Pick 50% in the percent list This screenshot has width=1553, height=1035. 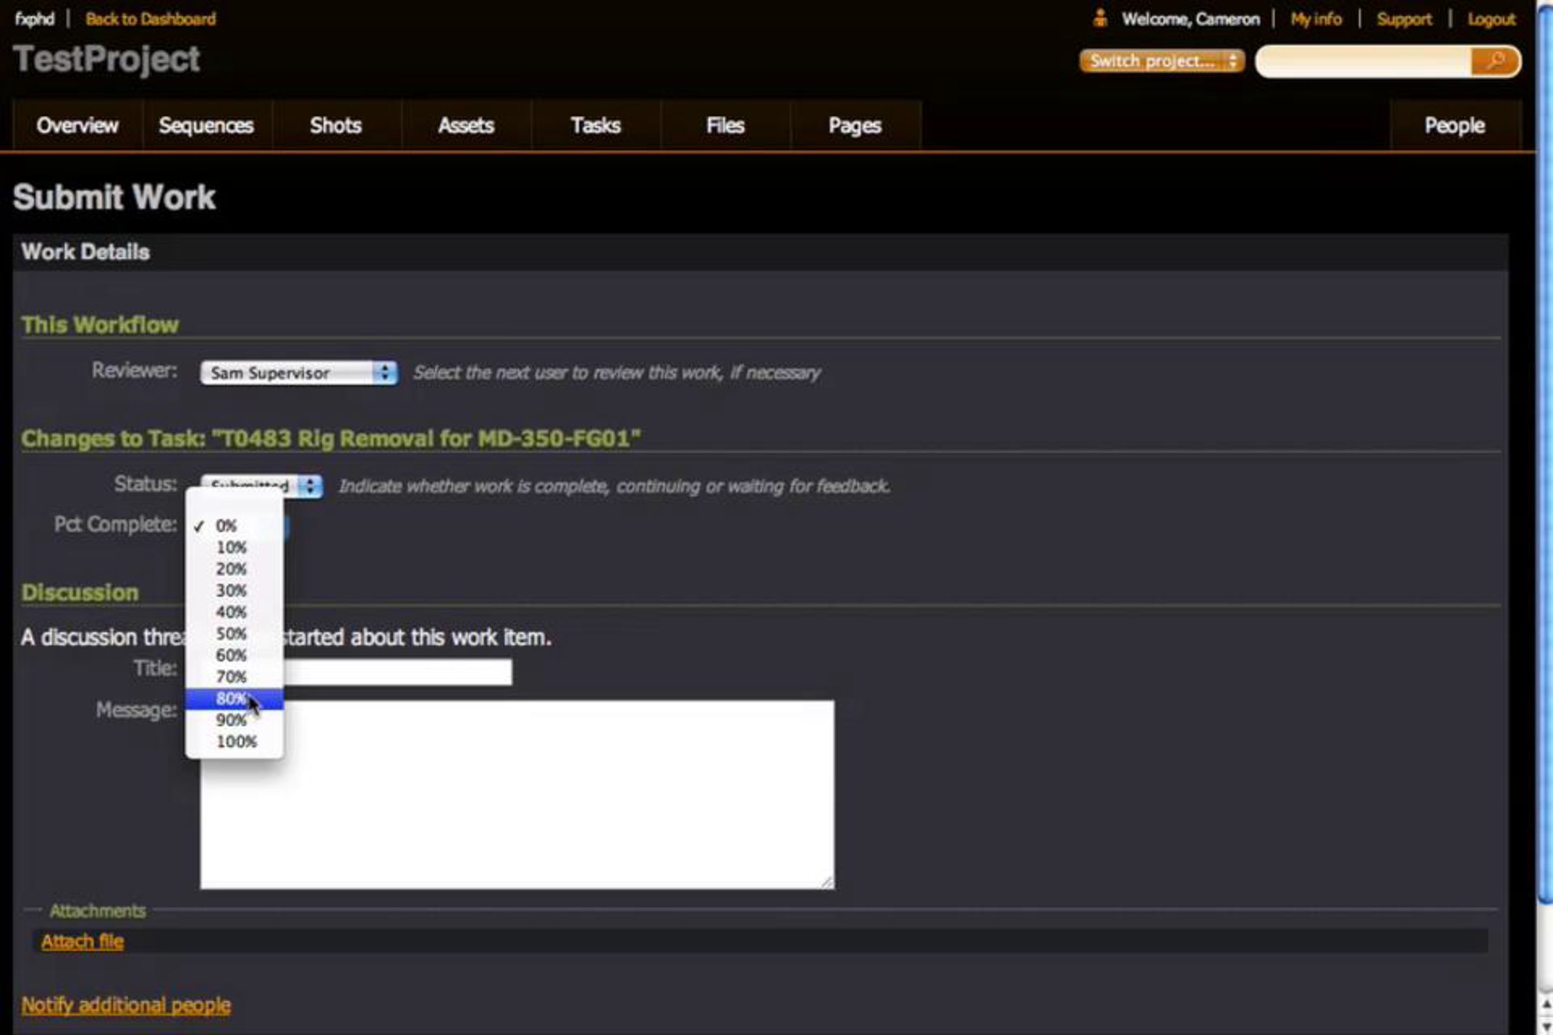(x=231, y=634)
